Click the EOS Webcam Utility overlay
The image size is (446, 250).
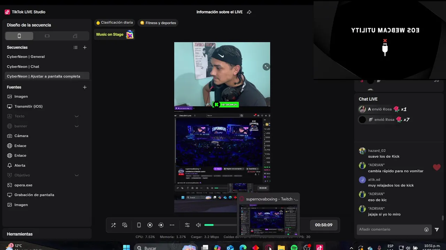coord(380,40)
